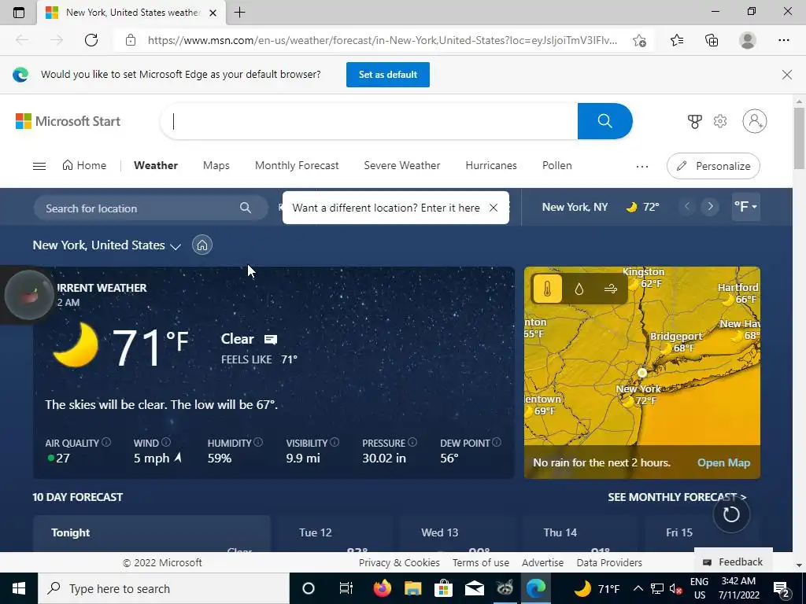Click location search magnifier icon

[x=246, y=208]
